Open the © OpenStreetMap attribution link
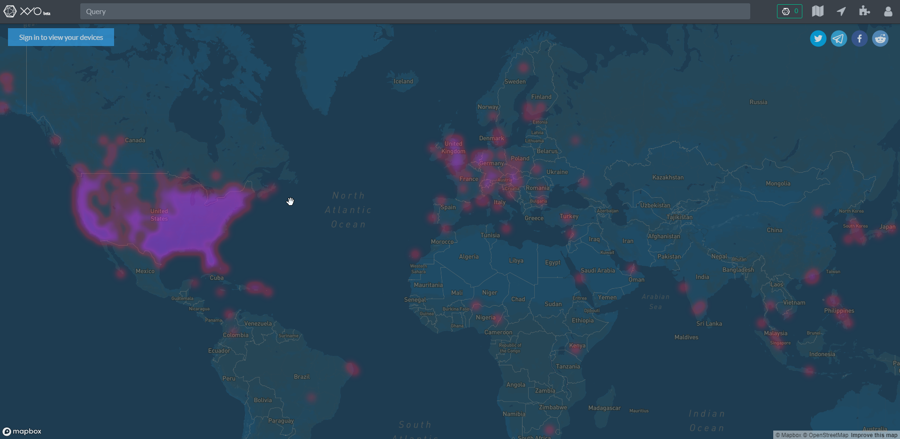Image resolution: width=900 pixels, height=439 pixels. [x=826, y=435]
